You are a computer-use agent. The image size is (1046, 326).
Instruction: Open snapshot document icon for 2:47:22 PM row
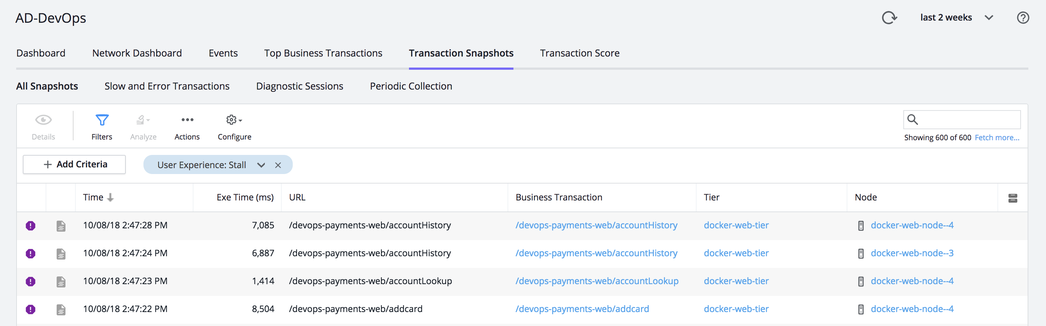tap(61, 310)
